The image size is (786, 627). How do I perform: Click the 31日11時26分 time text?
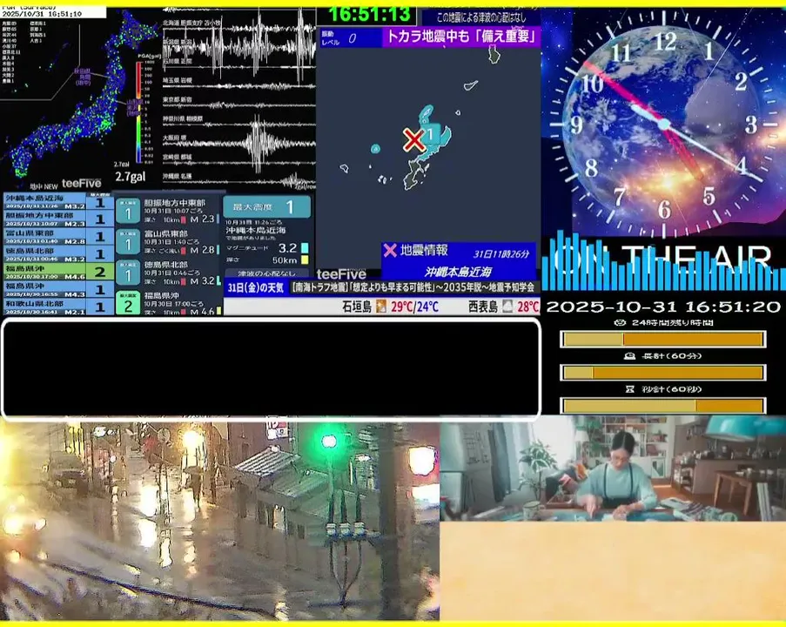click(500, 253)
